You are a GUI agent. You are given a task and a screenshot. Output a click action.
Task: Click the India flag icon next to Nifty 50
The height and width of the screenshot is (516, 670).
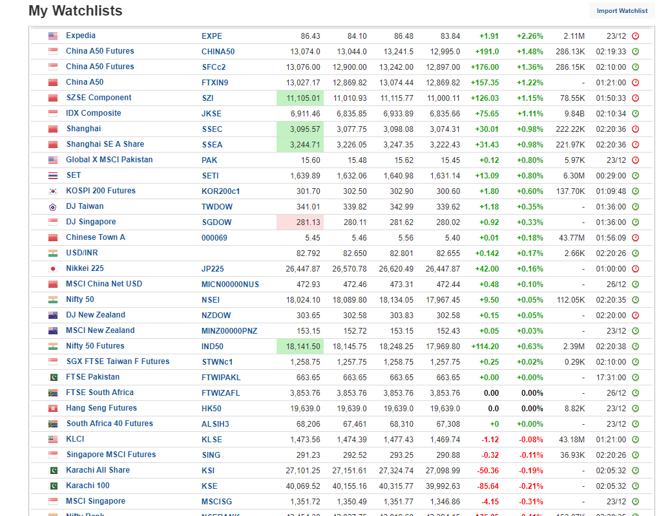click(53, 299)
